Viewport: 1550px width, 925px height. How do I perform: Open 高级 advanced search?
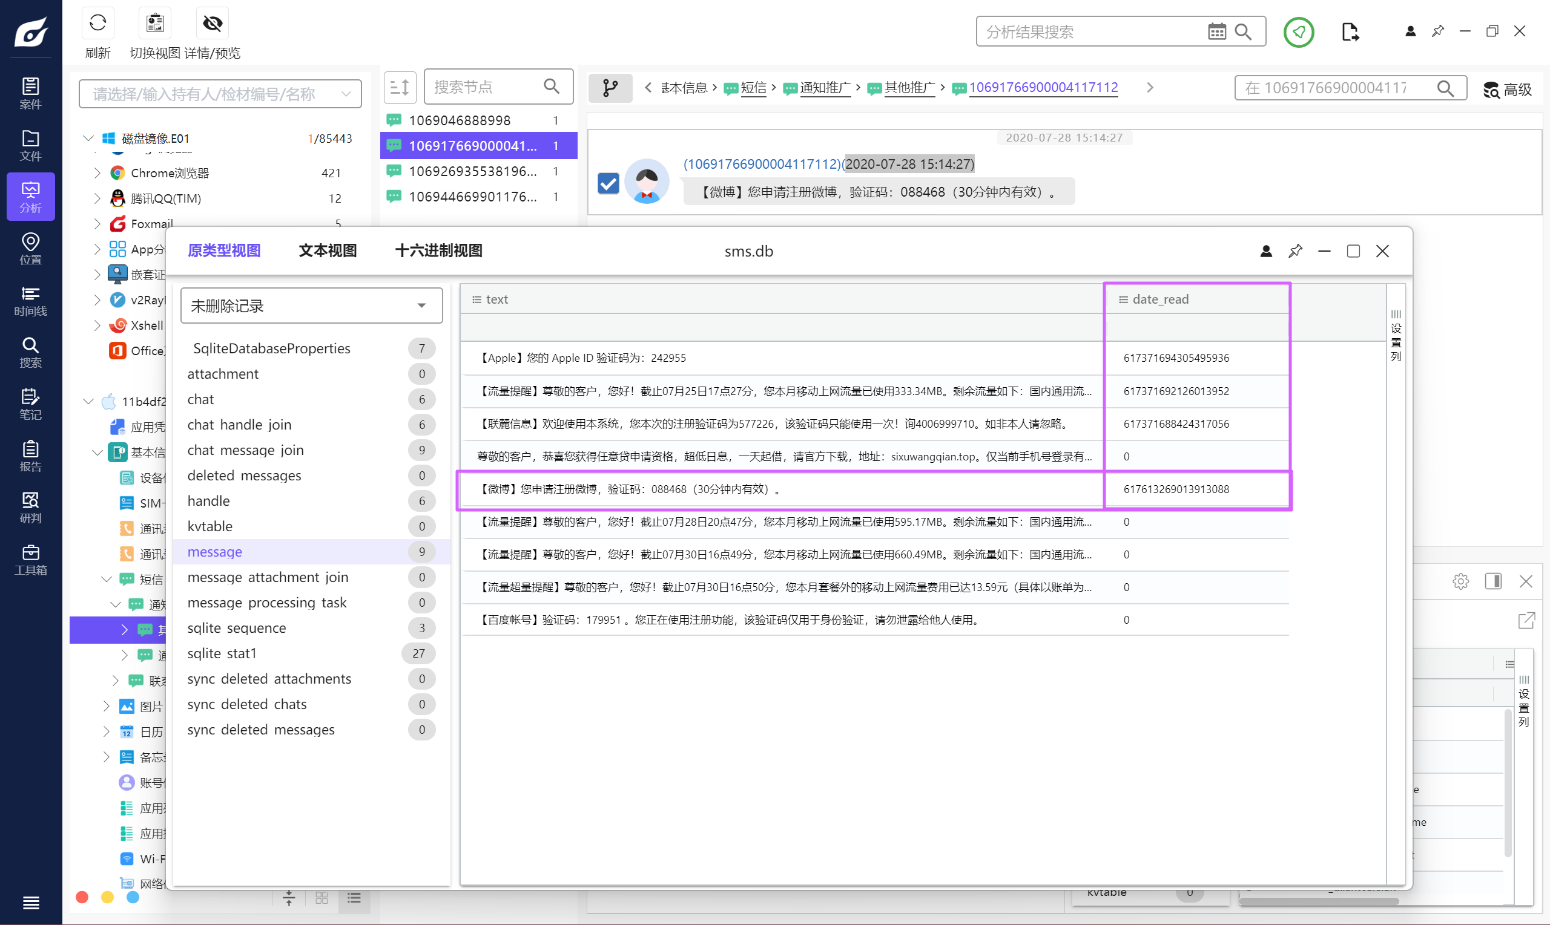click(1507, 89)
